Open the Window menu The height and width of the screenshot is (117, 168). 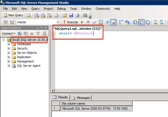click(86, 9)
